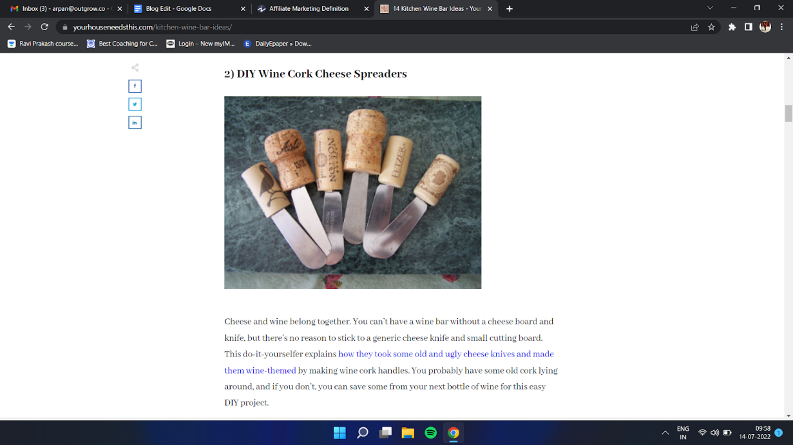Share article on LinkedIn icon
Image resolution: width=793 pixels, height=445 pixels.
pyautogui.click(x=135, y=122)
